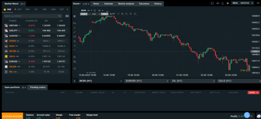Select the rectangle shape drawing tool

pos(75,37)
